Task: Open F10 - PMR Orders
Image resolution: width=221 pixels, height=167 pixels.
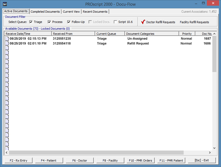Action: [141, 161]
